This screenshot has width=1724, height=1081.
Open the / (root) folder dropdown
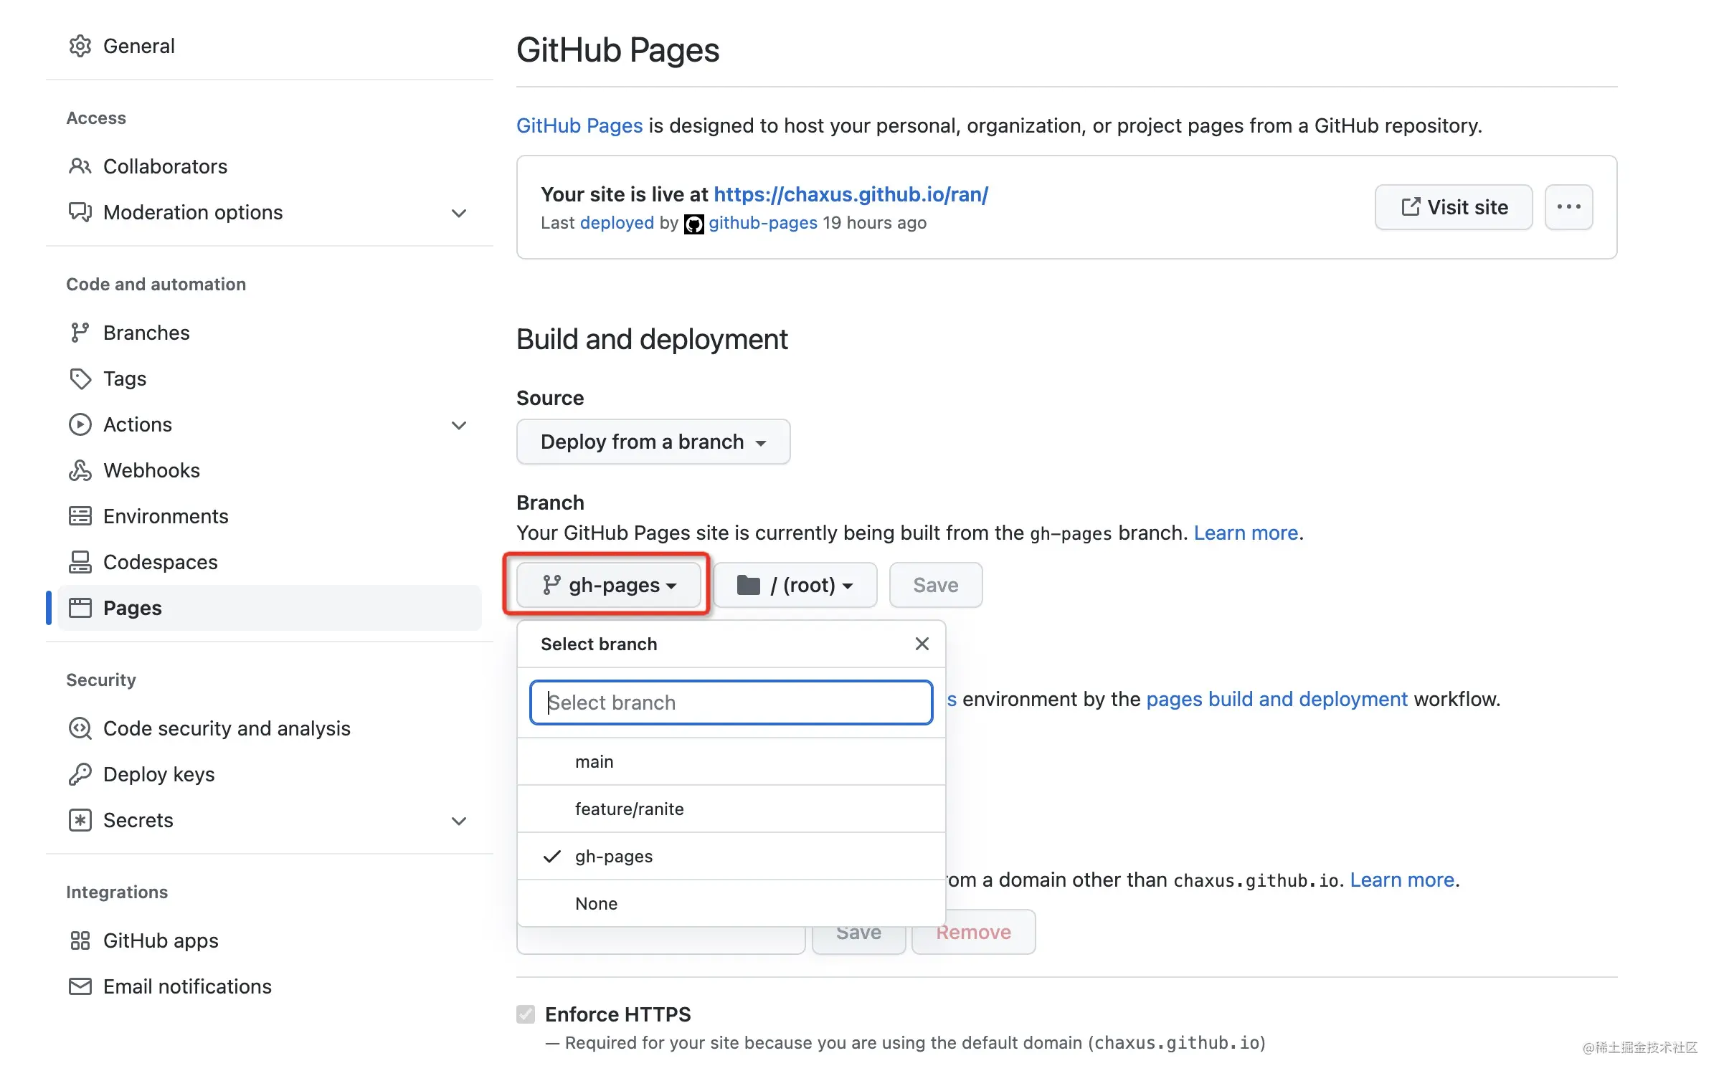coord(795,585)
